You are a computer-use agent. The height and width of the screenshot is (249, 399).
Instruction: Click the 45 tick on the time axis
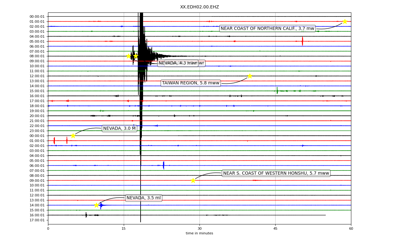coord(275,229)
